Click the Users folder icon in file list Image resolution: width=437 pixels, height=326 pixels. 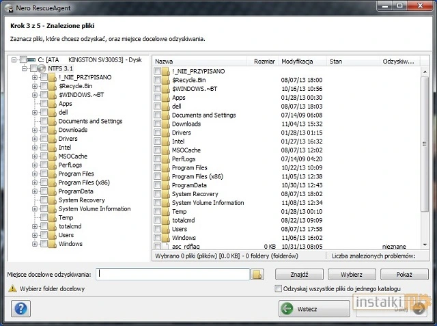(x=166, y=230)
